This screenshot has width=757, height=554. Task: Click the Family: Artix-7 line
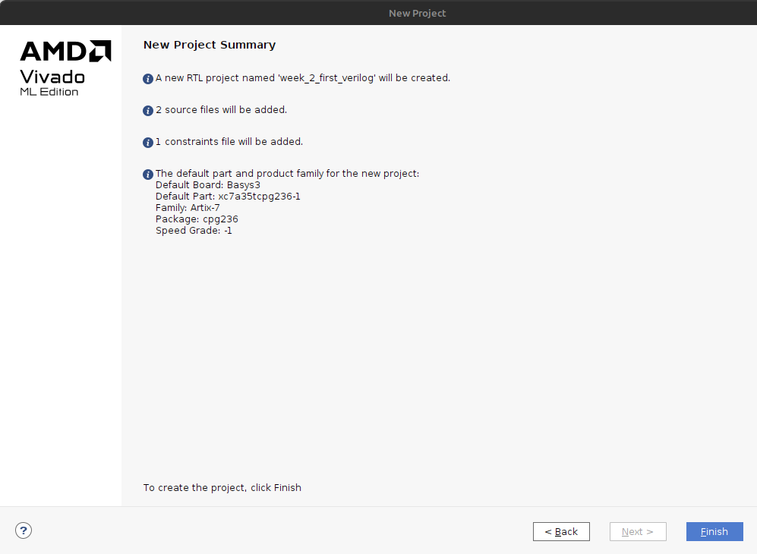click(x=188, y=208)
